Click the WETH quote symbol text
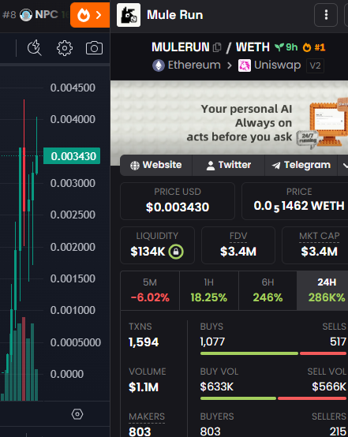Screen dimensions: 348x437 coord(253,47)
